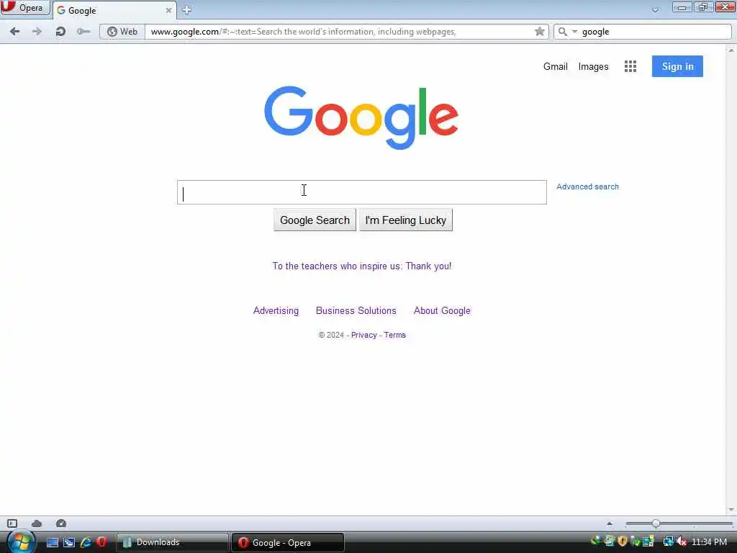Click Show Desktop in quick launch
Screen dimensions: 737x553
[x=52, y=542]
